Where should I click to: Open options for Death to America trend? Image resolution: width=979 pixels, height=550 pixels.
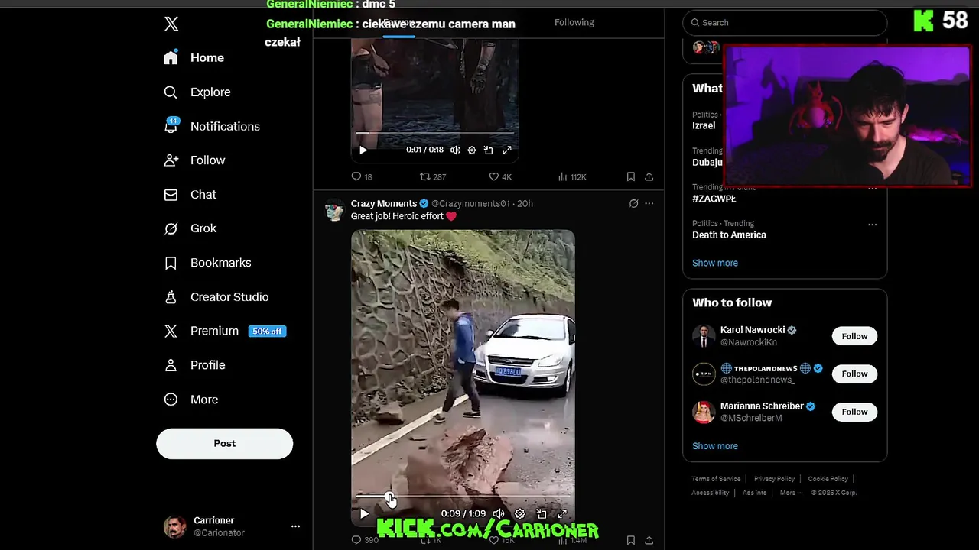click(872, 225)
